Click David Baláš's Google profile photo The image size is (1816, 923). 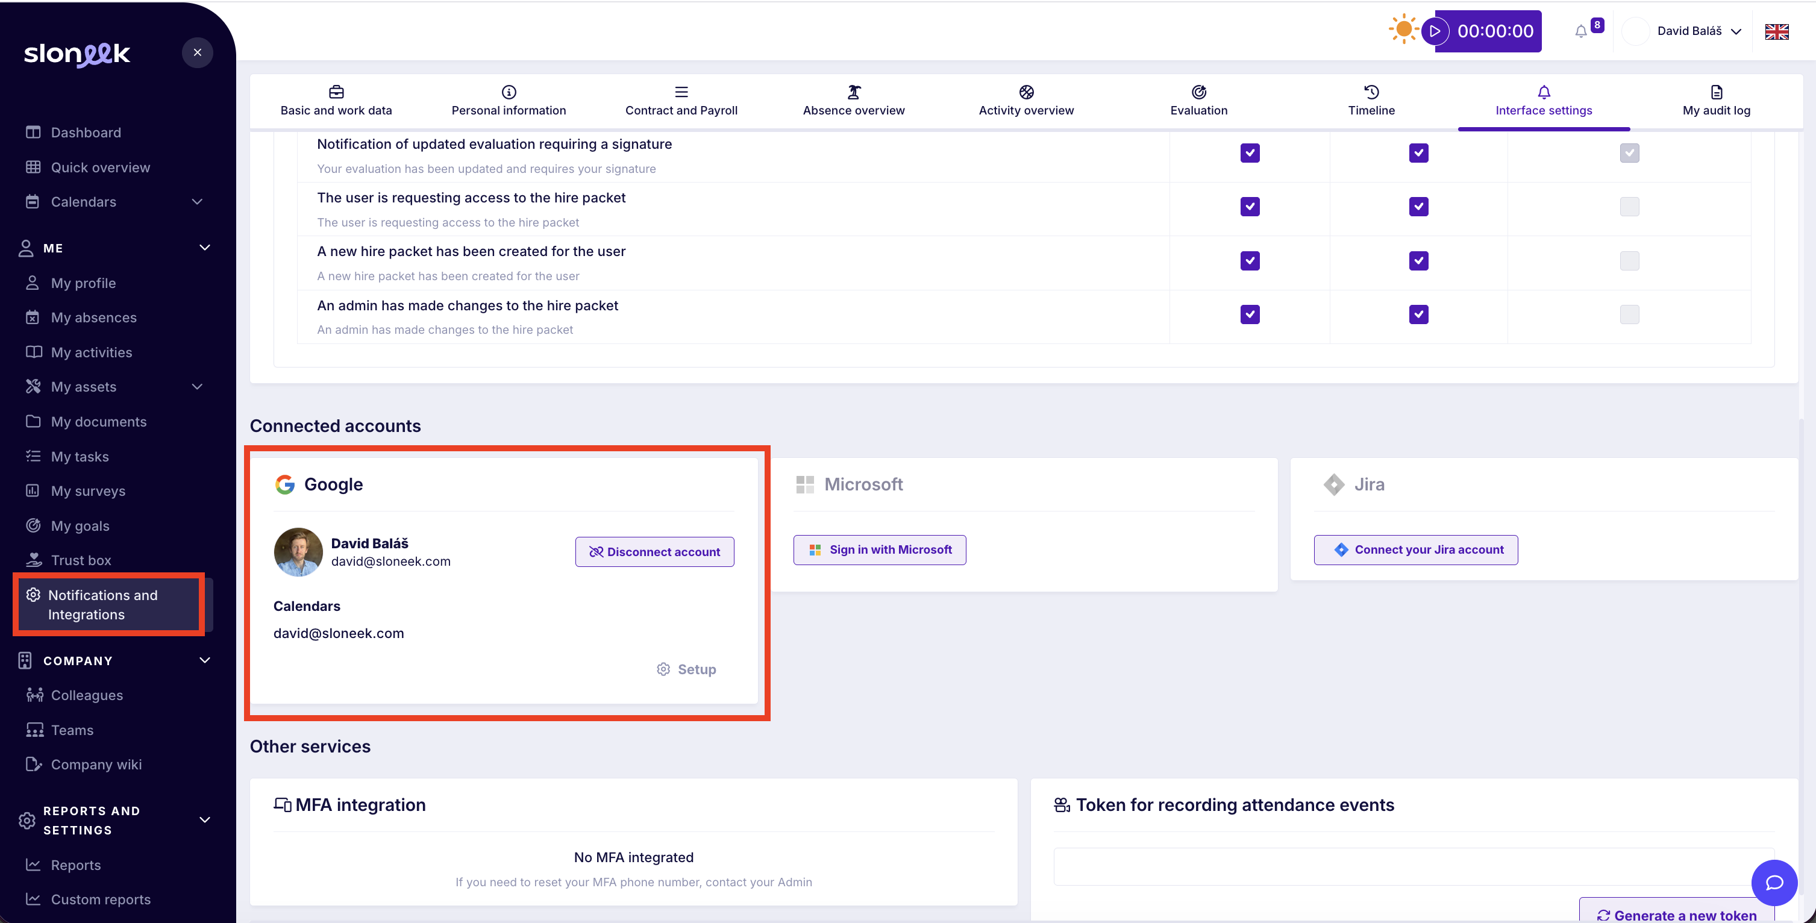[298, 551]
